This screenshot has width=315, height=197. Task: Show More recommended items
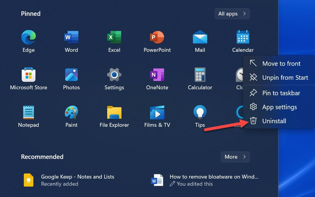pos(235,157)
